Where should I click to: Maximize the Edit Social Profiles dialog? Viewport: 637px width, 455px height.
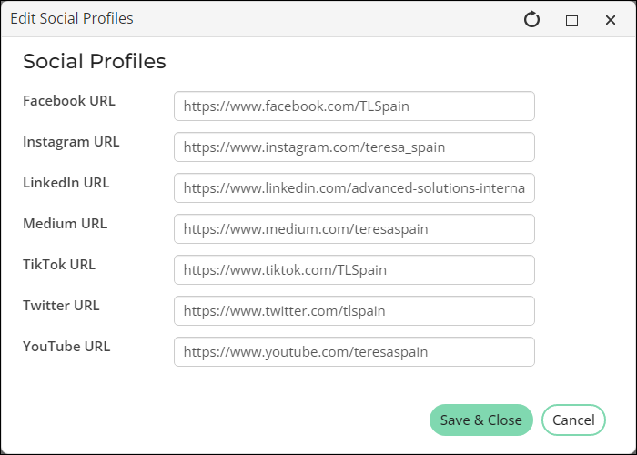(x=571, y=20)
